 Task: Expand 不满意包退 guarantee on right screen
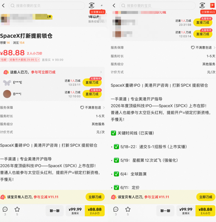point(203,48)
